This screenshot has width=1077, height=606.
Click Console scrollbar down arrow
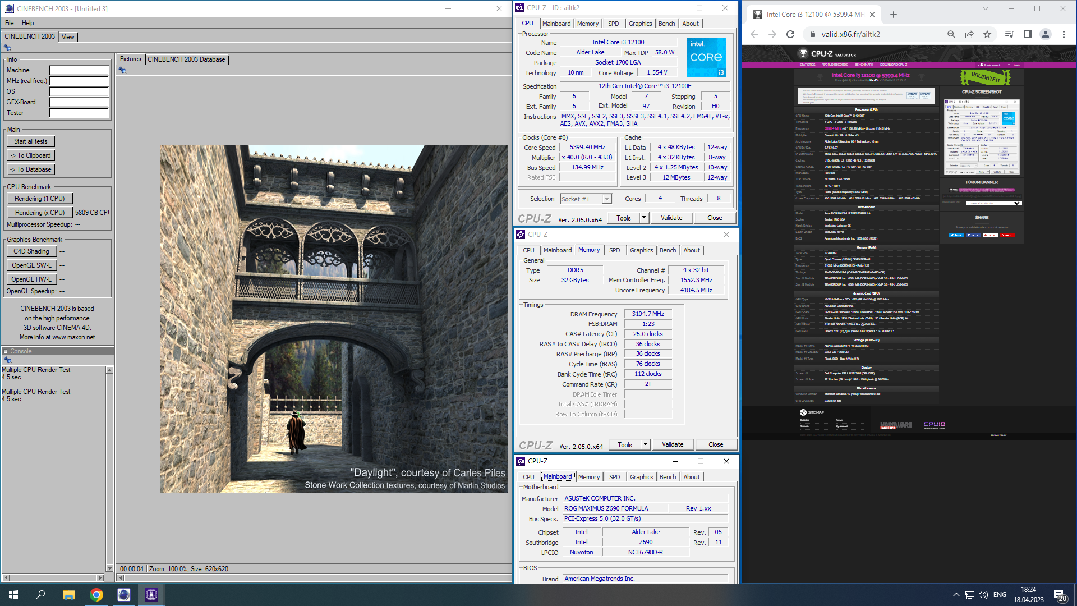[x=109, y=568]
